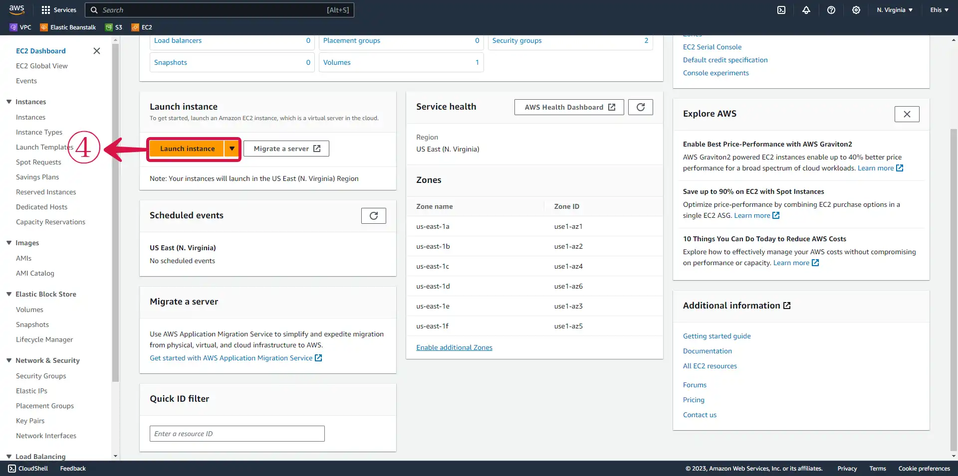Collapse the Instances sidebar section
The height and width of the screenshot is (476, 958).
9,102
